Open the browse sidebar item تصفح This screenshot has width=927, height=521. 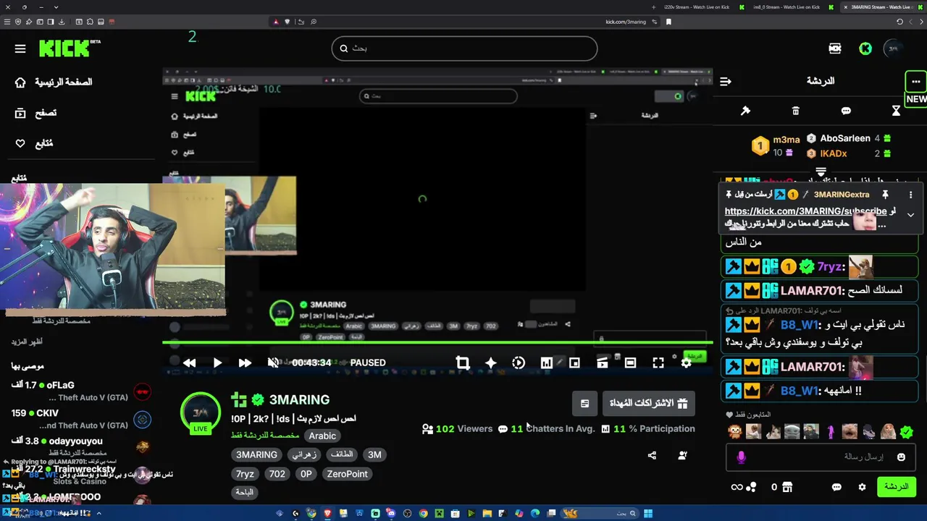36,113
